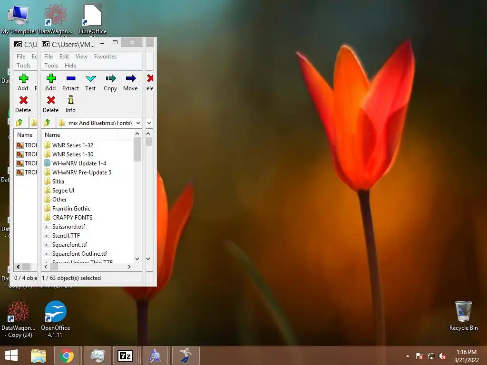Open File menu in the back-left window
The image size is (487, 365).
point(21,57)
